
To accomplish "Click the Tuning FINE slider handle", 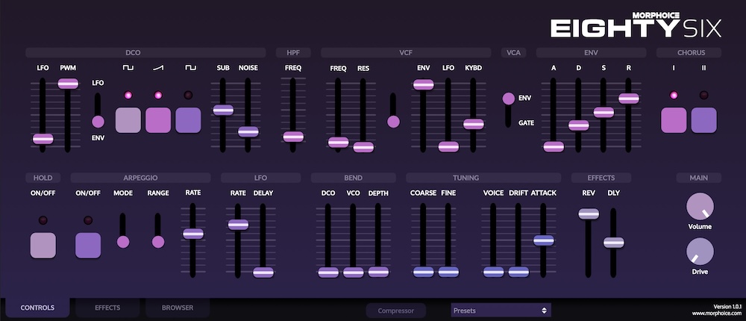I will click(x=448, y=272).
